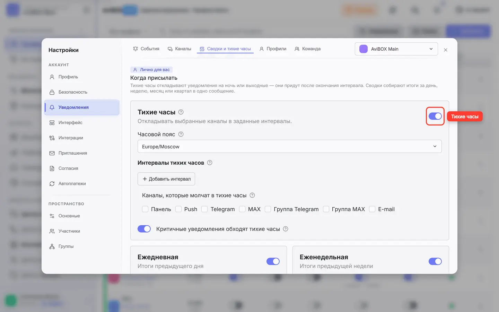
Task: Open the AviBOX Main workspace dropdown
Action: [396, 49]
